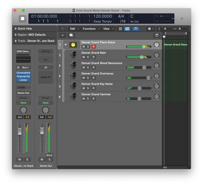Click Stereo Out channel strip pan knob
The image size is (203, 185).
click(x=46, y=110)
